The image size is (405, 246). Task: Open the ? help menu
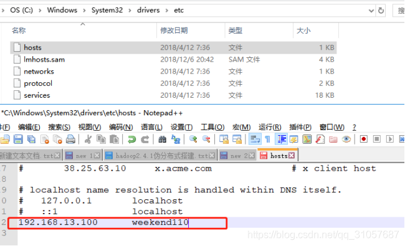pos(355,127)
